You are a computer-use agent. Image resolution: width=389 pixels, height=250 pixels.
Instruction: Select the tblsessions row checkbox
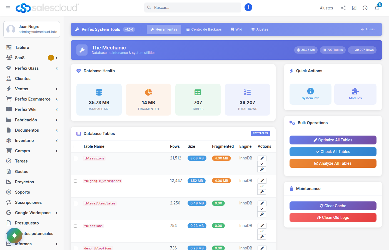pyautogui.click(x=75, y=158)
